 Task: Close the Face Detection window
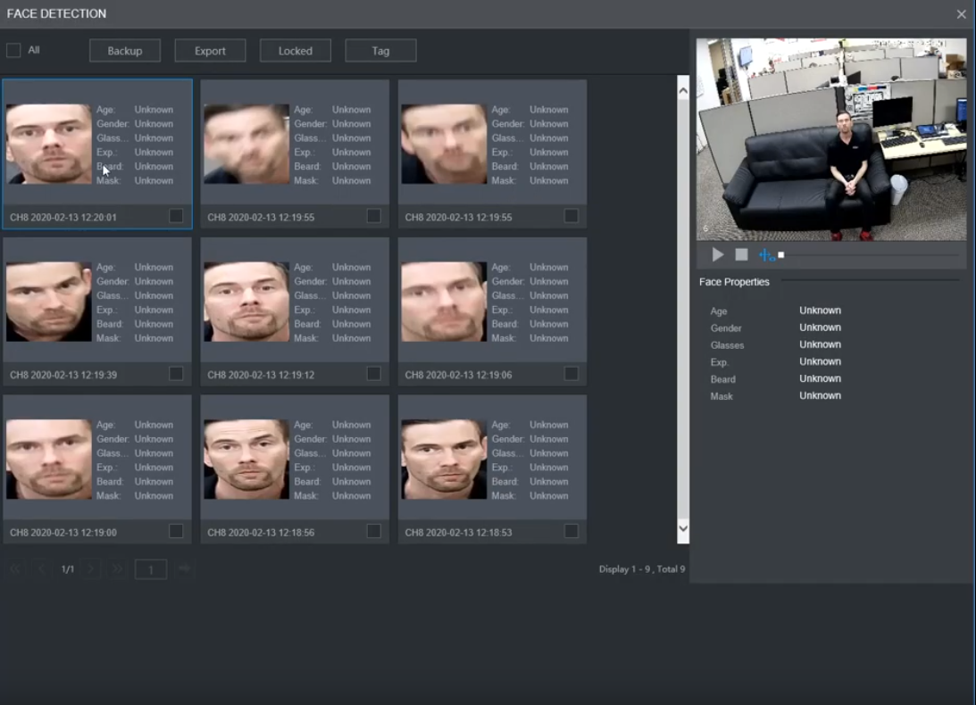pyautogui.click(x=961, y=14)
